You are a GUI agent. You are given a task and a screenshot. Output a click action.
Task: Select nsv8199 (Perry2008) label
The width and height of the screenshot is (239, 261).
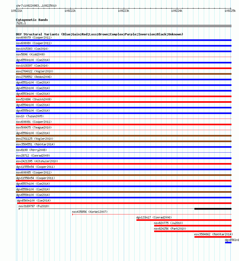coord(31,150)
